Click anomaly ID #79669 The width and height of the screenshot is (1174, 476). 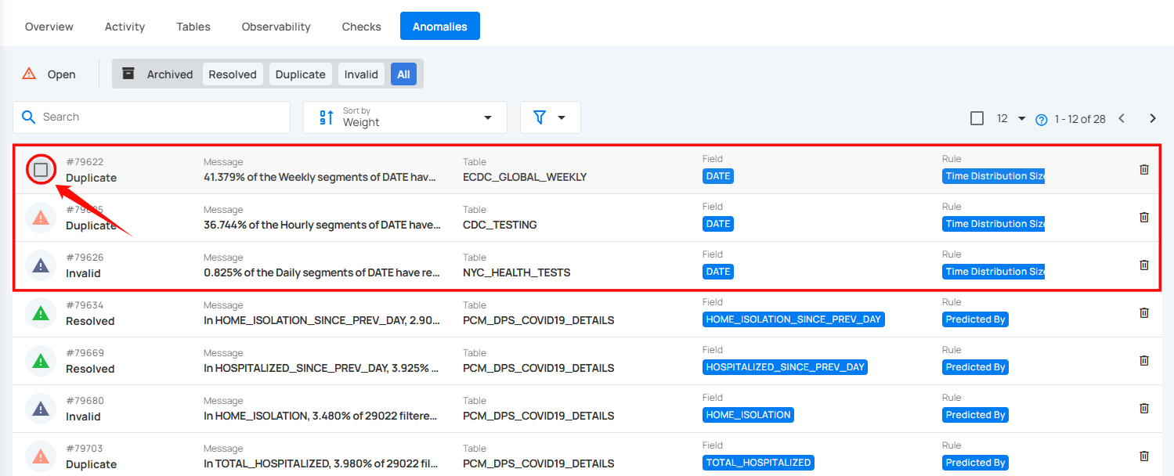point(85,353)
